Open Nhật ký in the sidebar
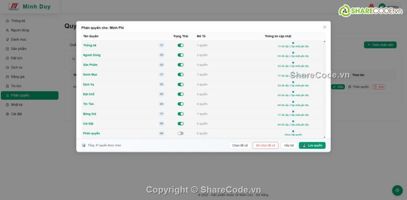Screen dimensions: 407x200 [x=30, y=105]
